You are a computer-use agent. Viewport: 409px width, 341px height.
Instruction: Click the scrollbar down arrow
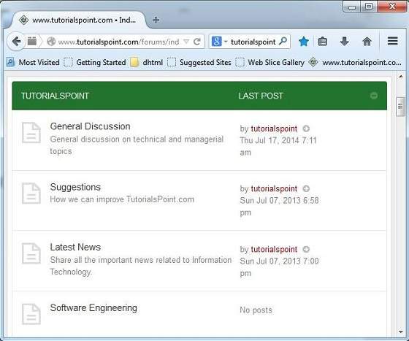[401, 332]
